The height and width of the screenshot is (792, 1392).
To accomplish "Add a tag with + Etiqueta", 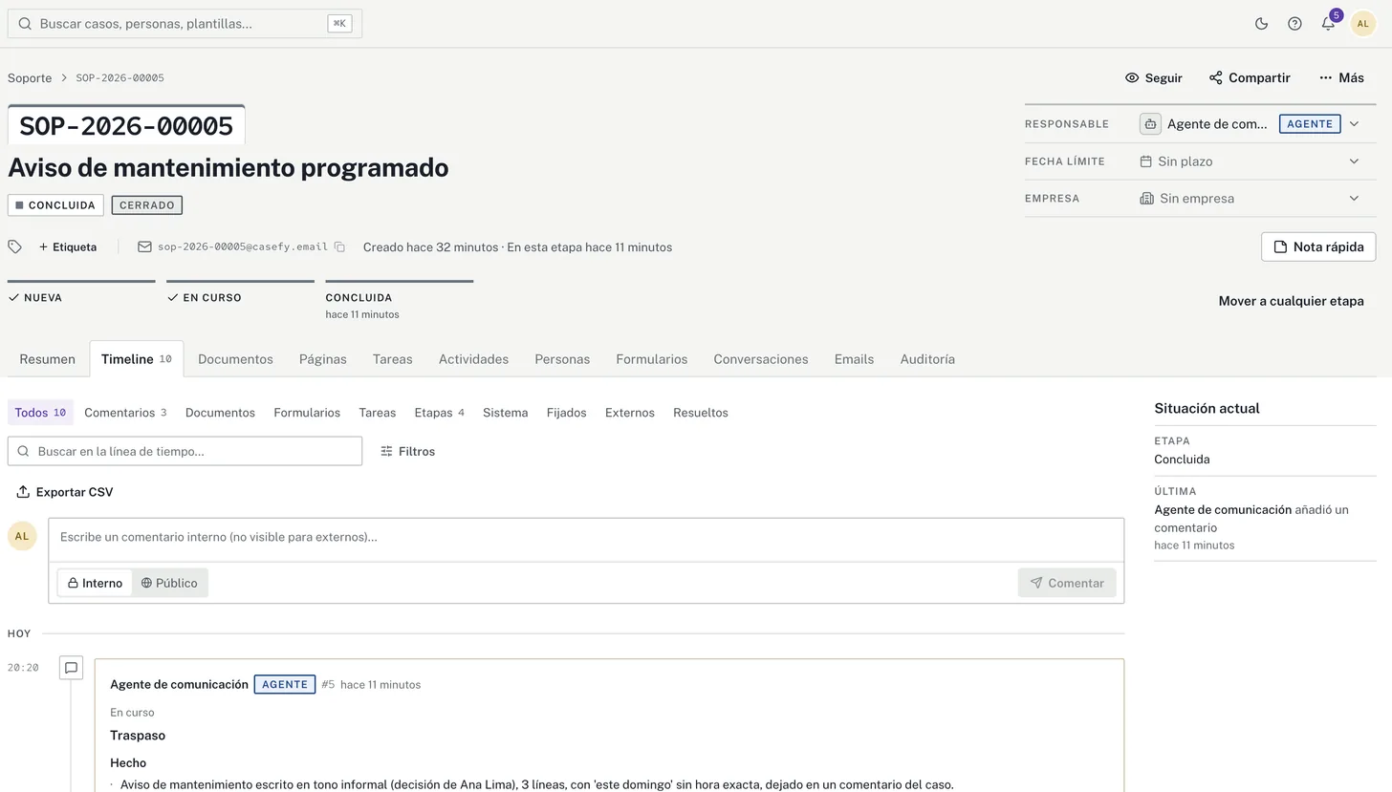I will coord(68,247).
